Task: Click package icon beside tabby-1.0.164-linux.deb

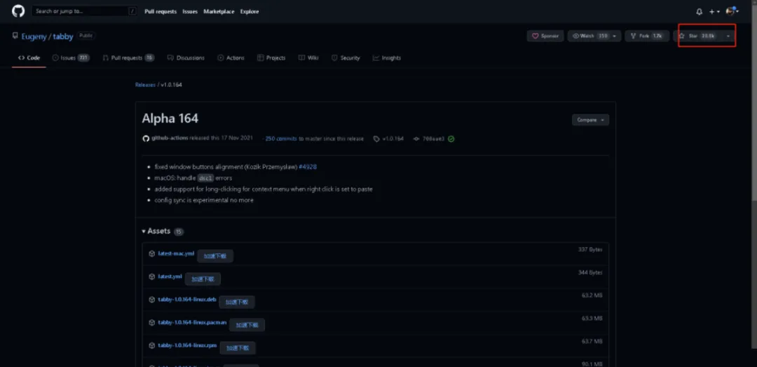Action: [151, 300]
